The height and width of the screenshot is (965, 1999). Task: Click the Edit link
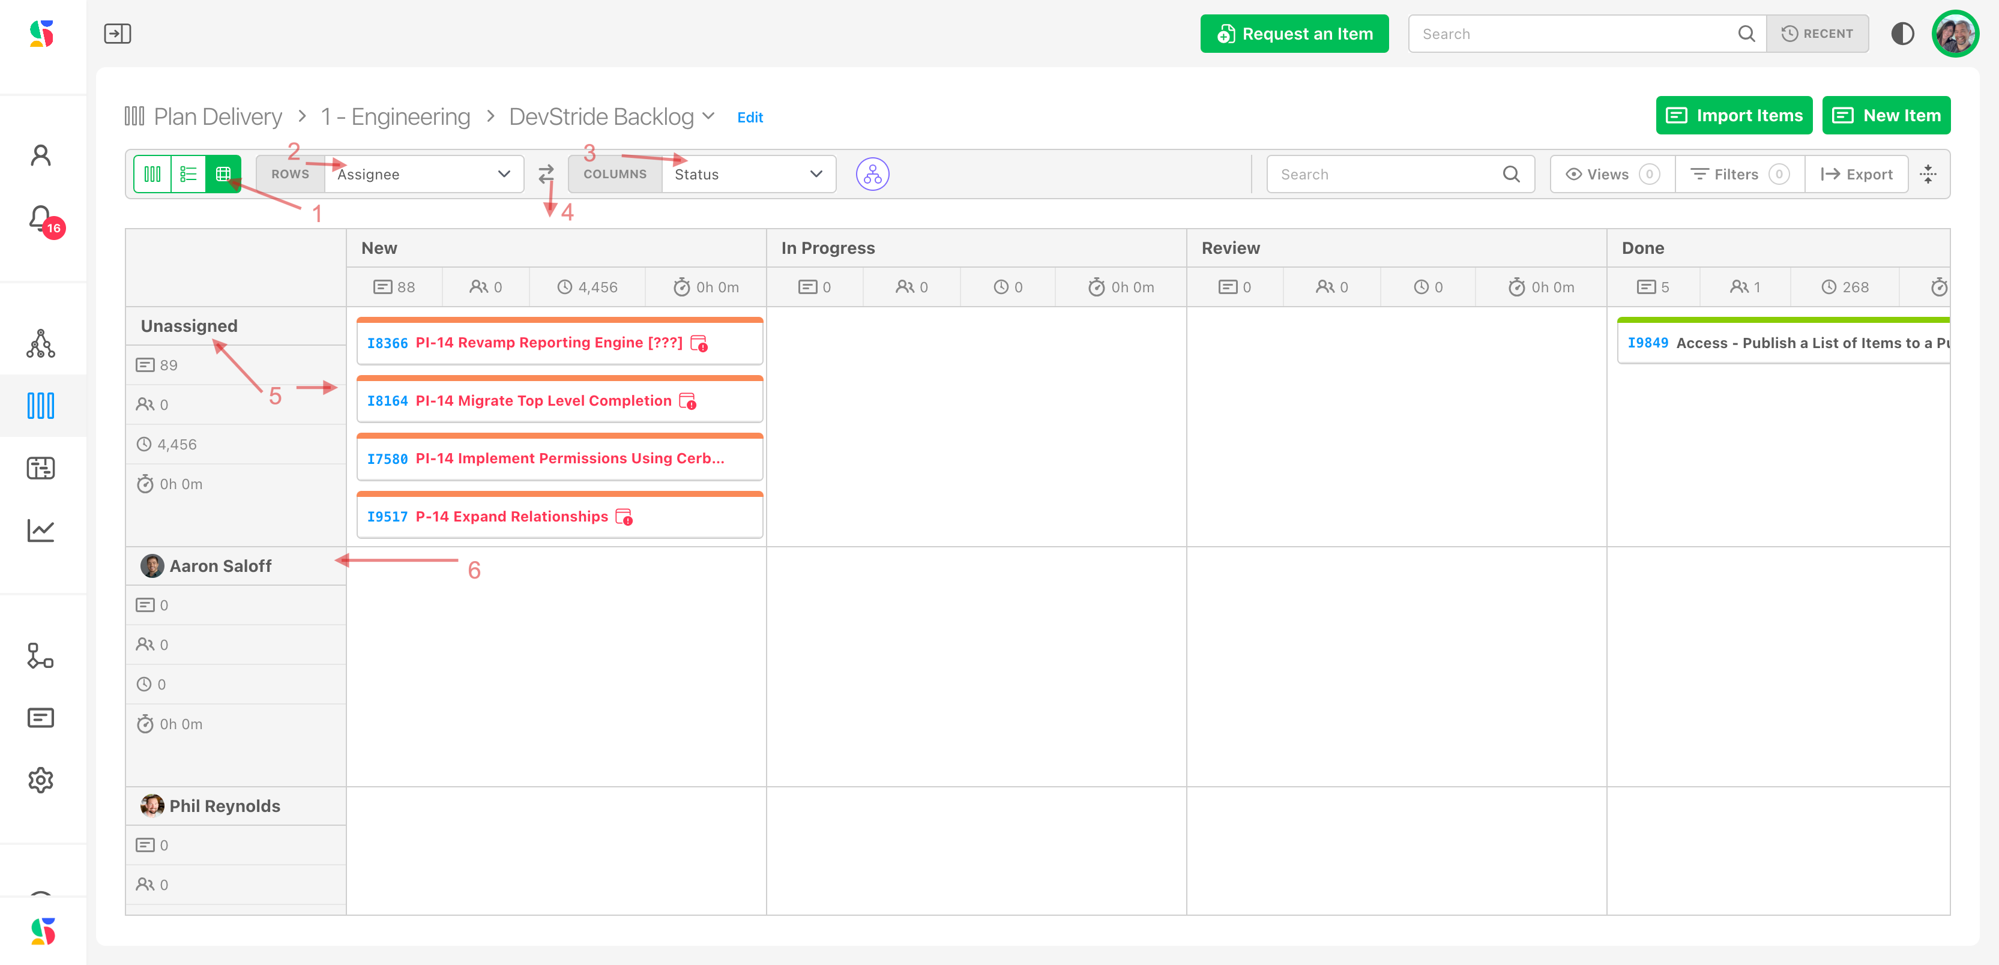pyautogui.click(x=750, y=117)
